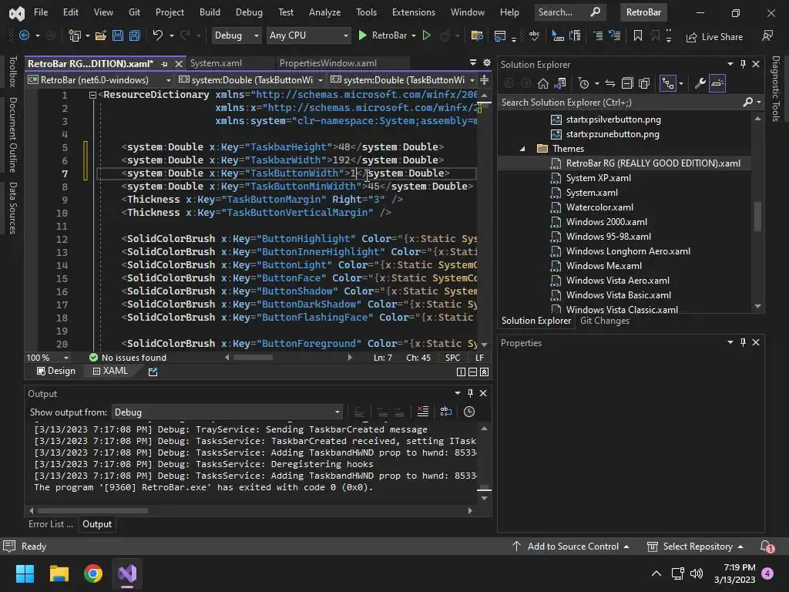Screen dimensions: 789x592
Task: Open the Show output from Debug dropdown
Action: click(227, 412)
